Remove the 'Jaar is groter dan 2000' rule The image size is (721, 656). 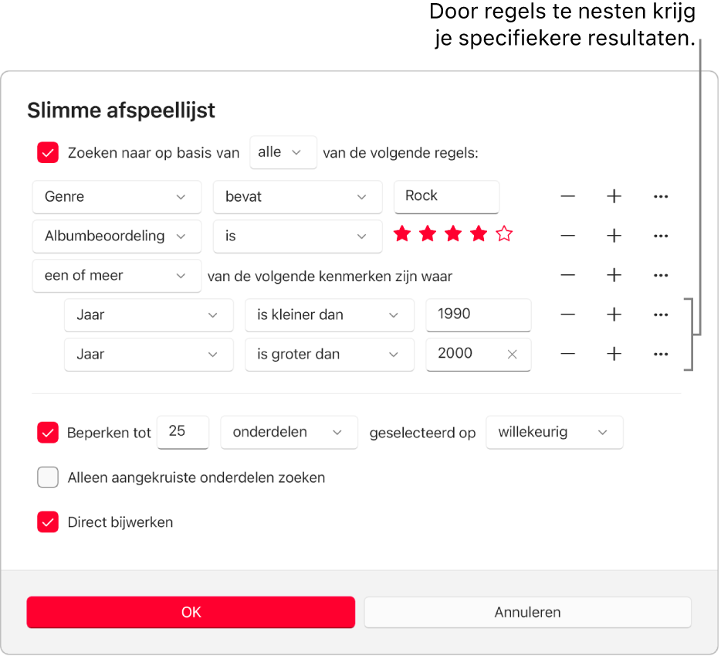567,355
